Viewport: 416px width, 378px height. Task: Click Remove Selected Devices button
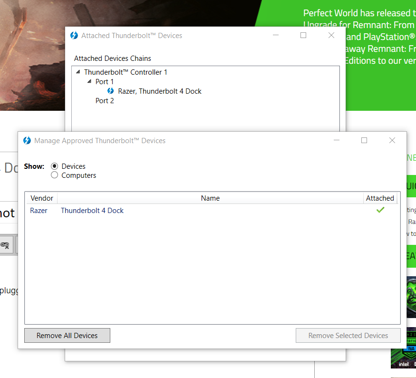[x=348, y=336]
